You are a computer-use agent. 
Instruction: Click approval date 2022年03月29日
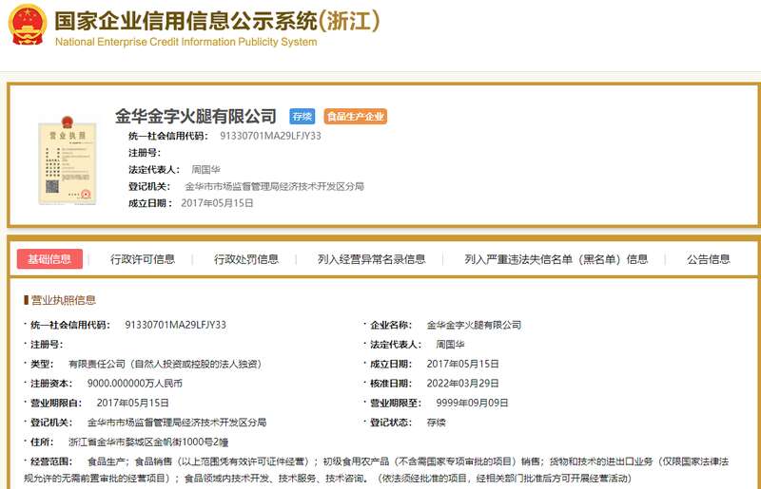tap(462, 384)
